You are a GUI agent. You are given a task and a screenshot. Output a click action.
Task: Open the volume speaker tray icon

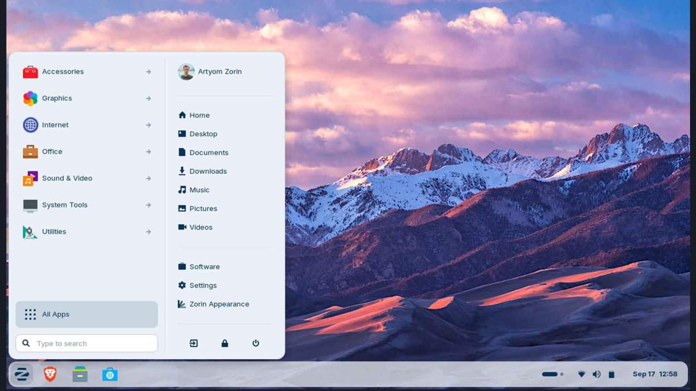(596, 374)
